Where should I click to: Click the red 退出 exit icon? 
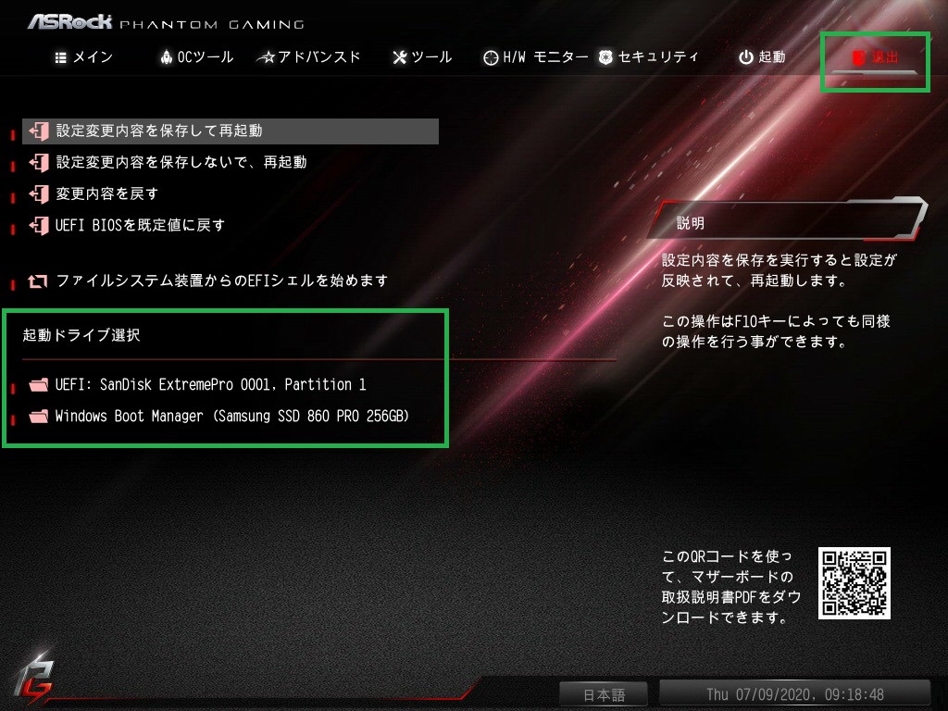[x=858, y=57]
